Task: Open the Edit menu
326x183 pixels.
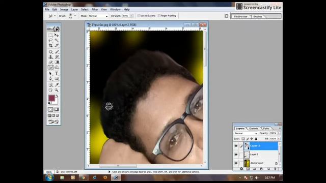Action: tap(55, 10)
